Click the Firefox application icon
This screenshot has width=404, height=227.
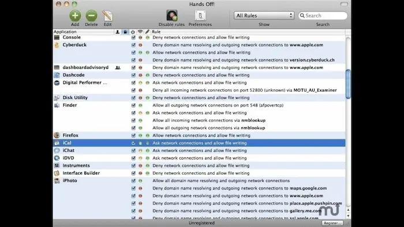(x=57, y=135)
